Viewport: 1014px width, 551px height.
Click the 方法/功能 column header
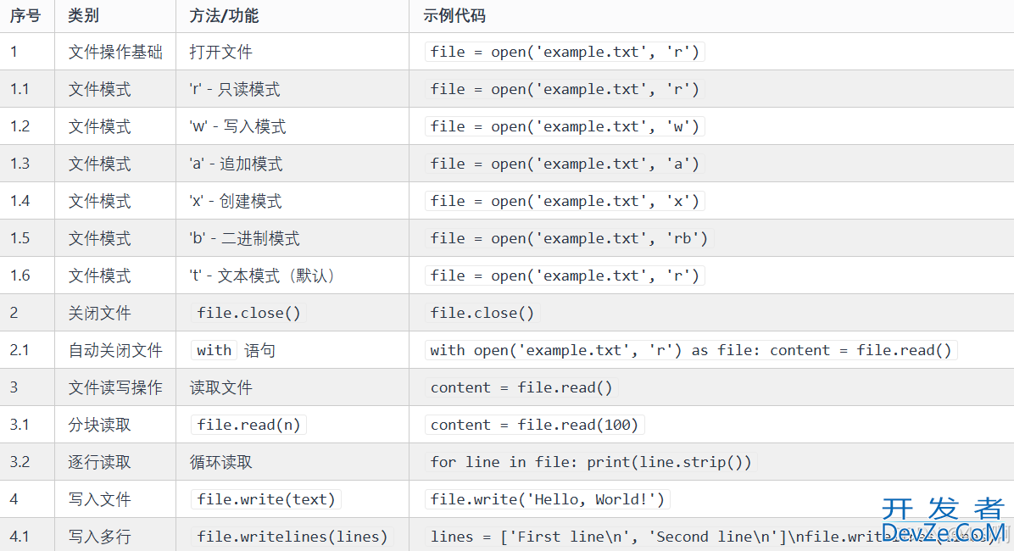224,16
